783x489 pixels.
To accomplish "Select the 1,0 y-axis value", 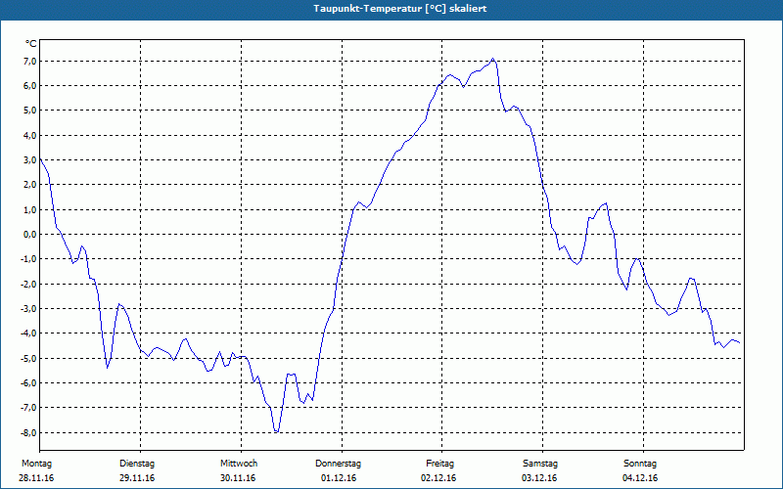I will click(x=30, y=209).
